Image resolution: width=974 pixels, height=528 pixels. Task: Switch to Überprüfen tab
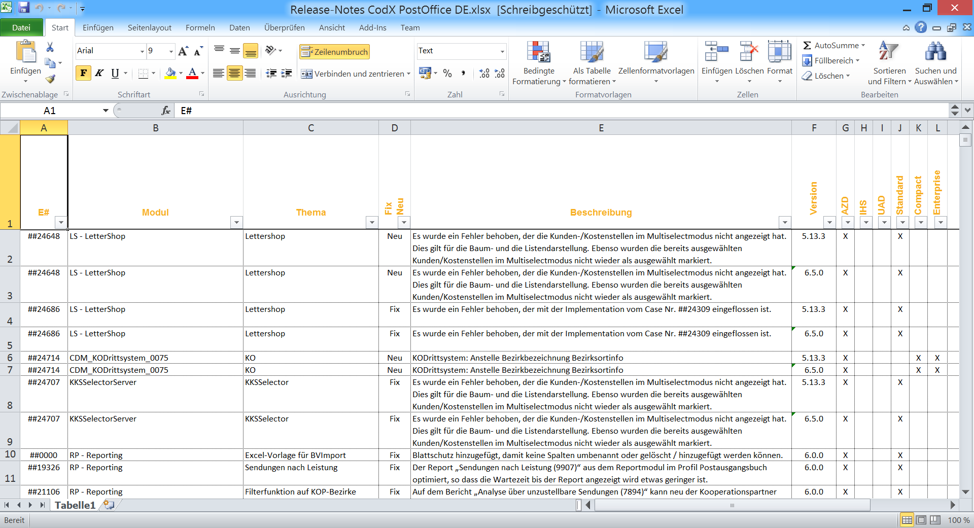click(x=285, y=28)
